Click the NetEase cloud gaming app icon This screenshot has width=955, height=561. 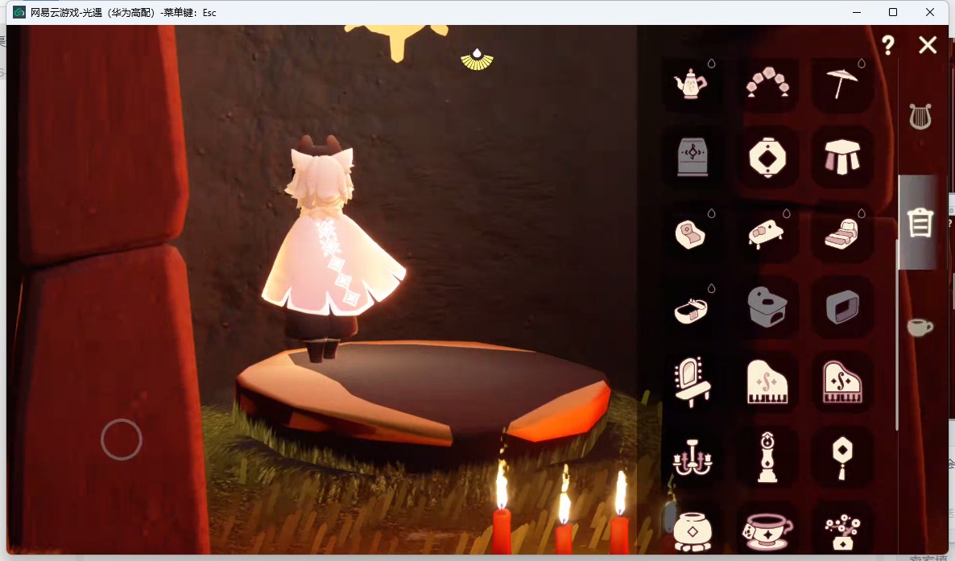tap(19, 12)
